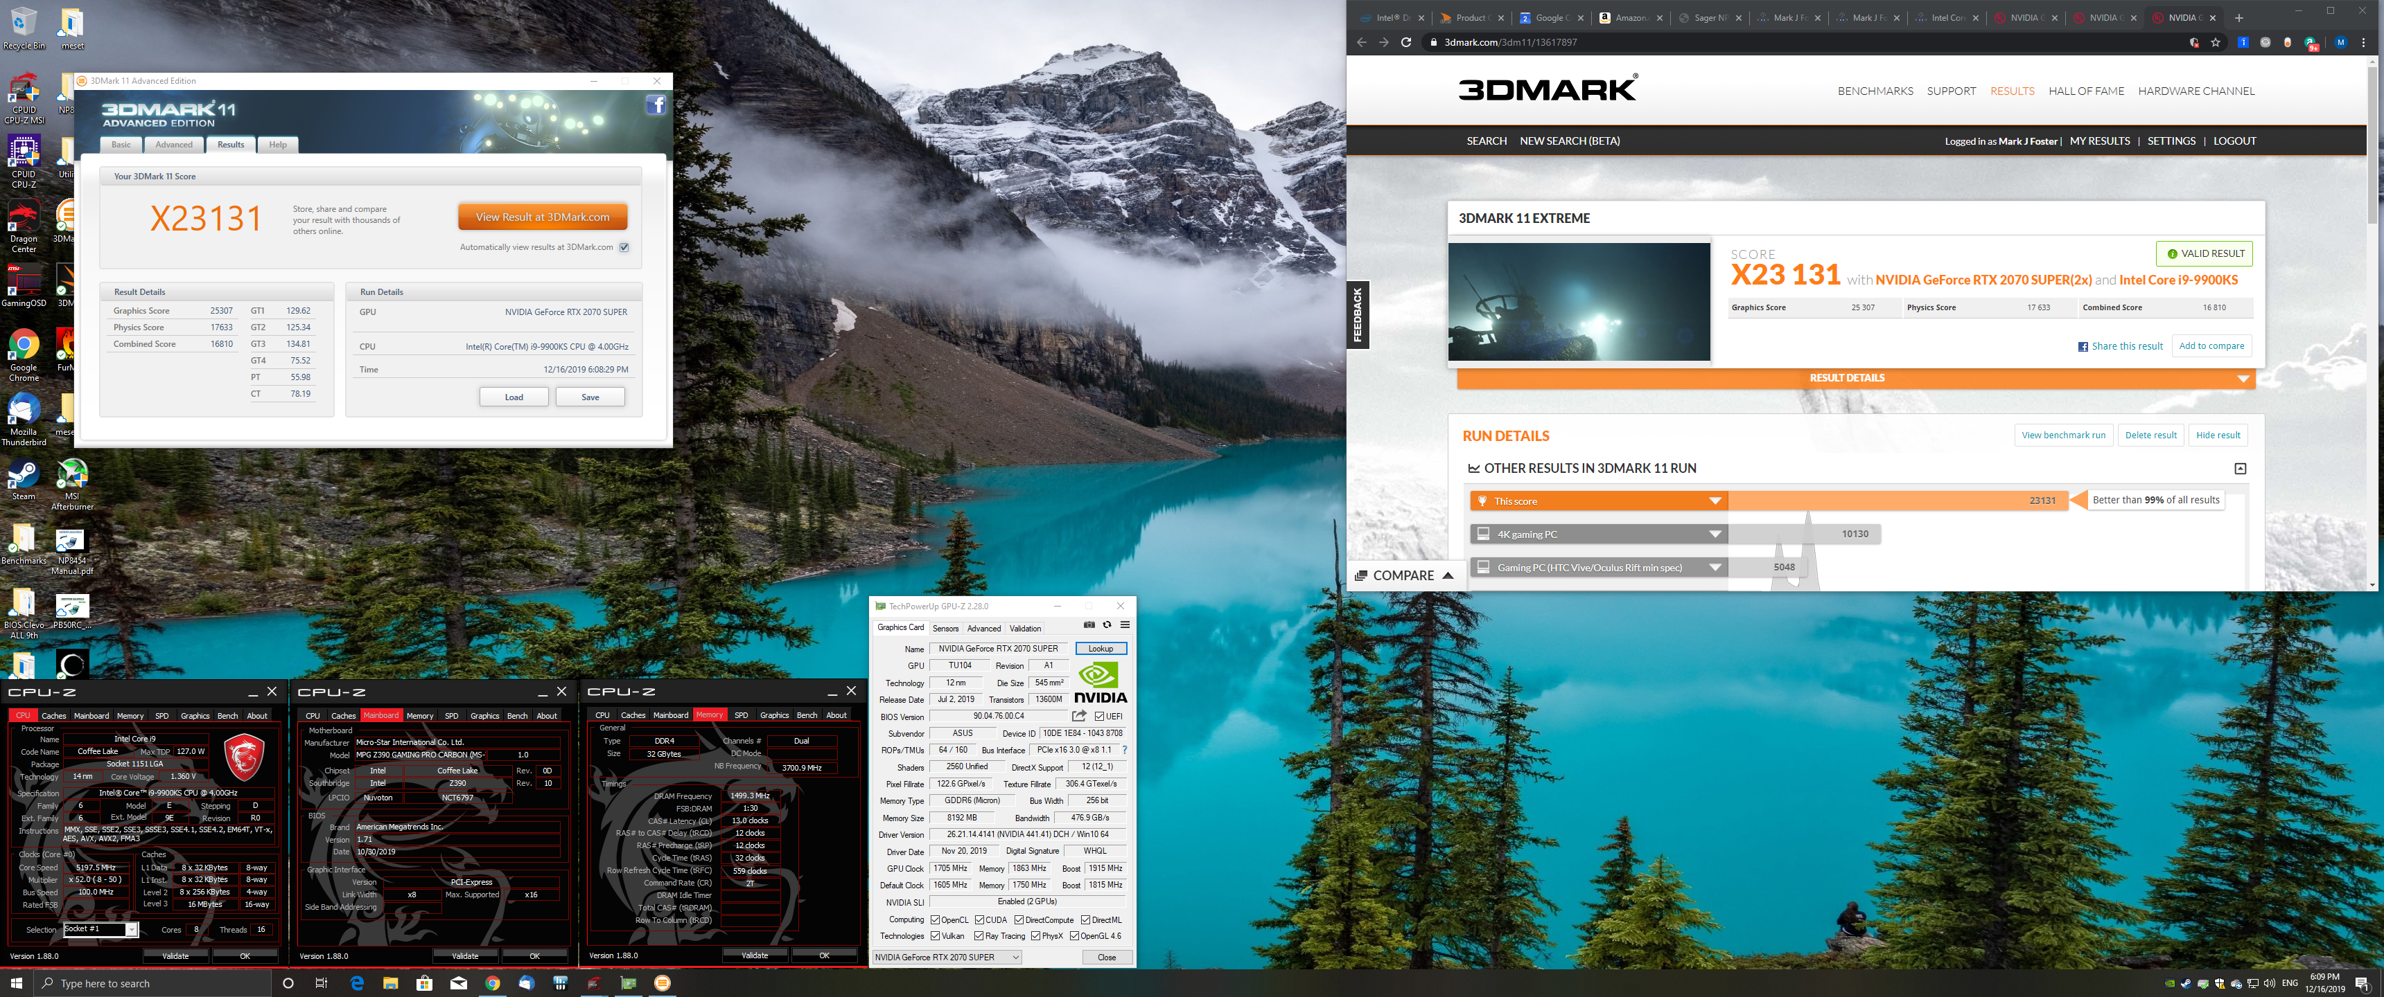Bookmark this page with the star icon
The width and height of the screenshot is (2384, 997).
pos(2216,42)
